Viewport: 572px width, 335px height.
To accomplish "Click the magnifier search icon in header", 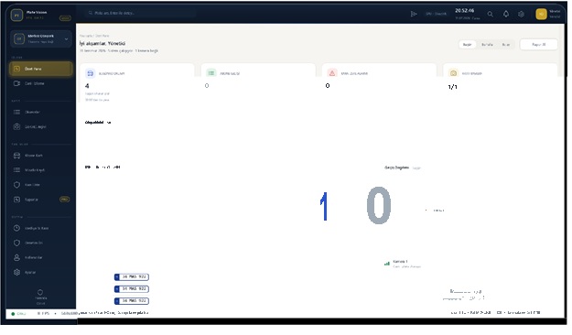I will point(491,14).
